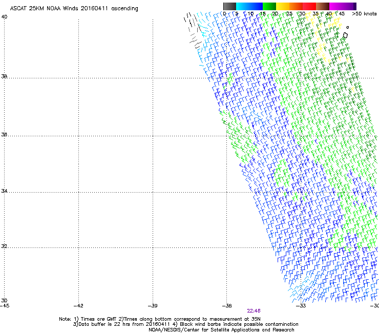Click the "45" label under the color scale
The image size is (379, 333).
pos(342,14)
